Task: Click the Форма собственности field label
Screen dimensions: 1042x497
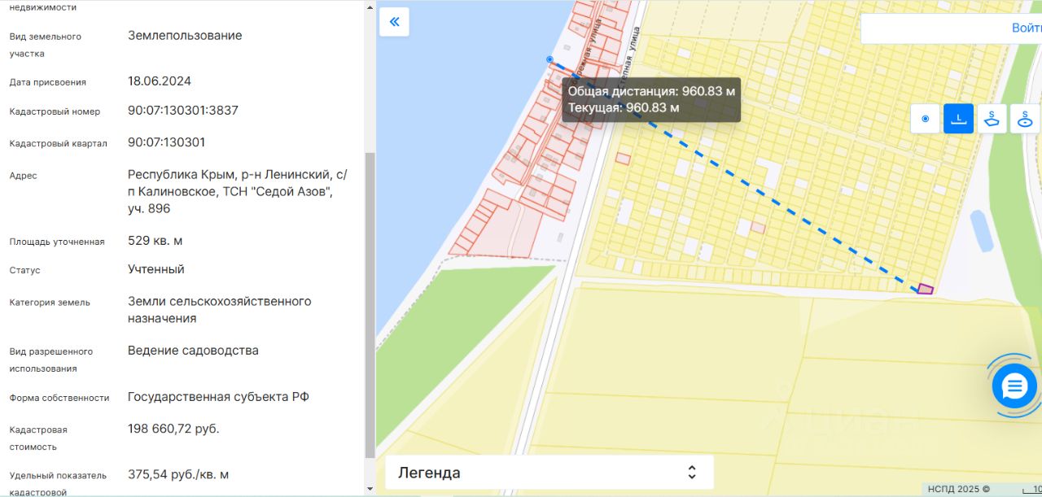Action: (x=59, y=398)
